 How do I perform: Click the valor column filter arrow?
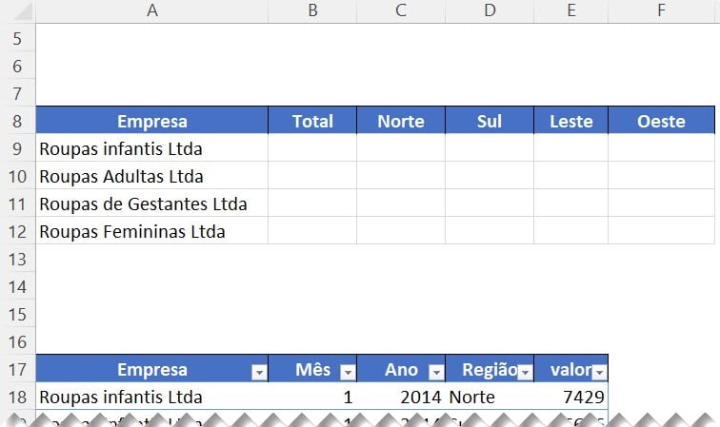[x=599, y=372]
